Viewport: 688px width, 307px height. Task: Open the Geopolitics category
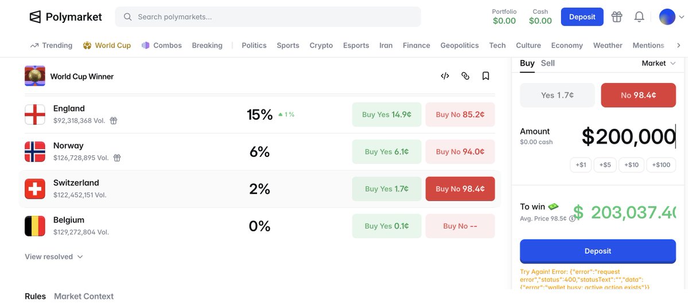pos(460,45)
